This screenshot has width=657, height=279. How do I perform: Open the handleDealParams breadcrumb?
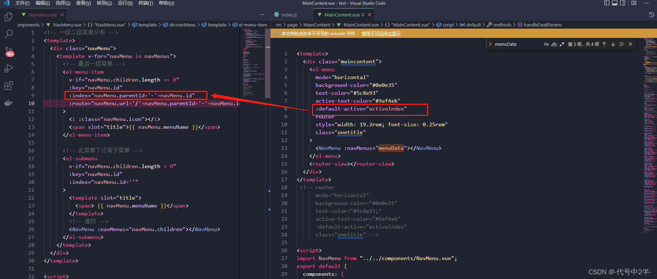pyautogui.click(x=539, y=25)
